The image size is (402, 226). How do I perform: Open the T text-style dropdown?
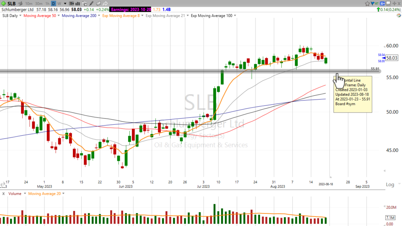point(72,4)
